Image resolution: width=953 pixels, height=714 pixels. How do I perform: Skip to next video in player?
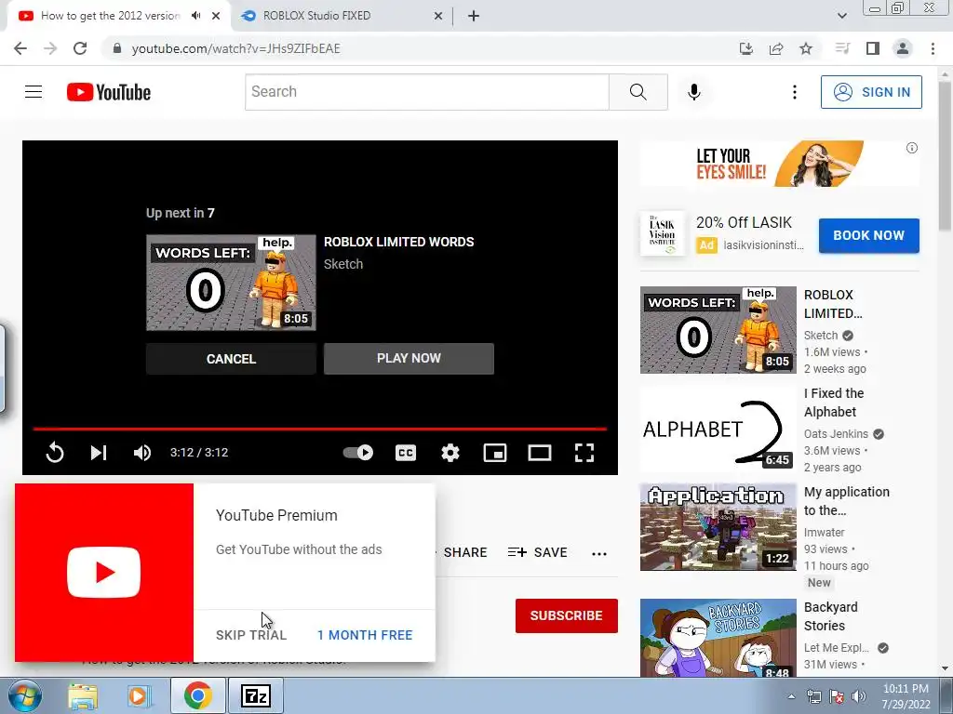(x=99, y=453)
